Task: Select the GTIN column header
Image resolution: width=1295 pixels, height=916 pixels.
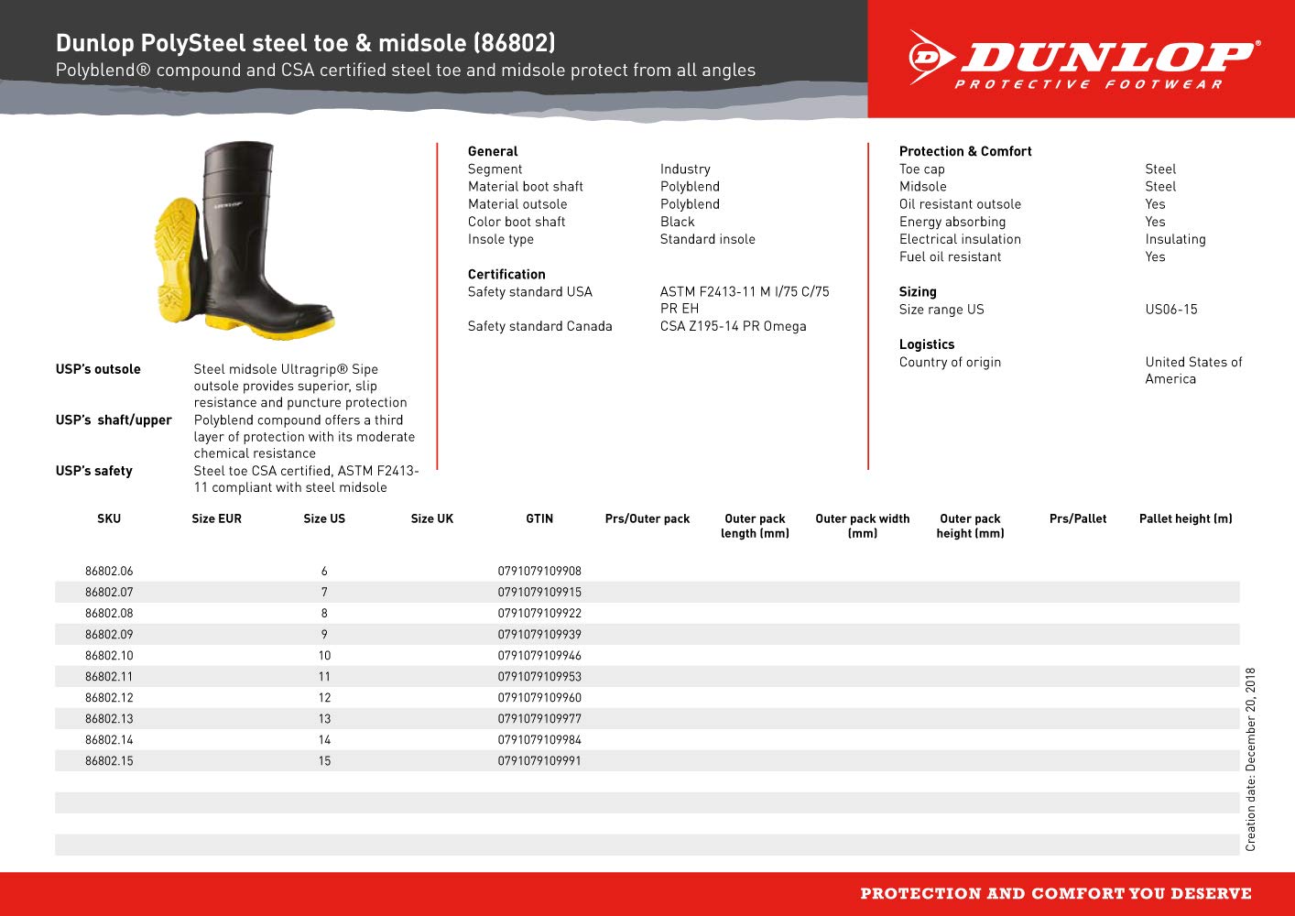Action: point(539,518)
